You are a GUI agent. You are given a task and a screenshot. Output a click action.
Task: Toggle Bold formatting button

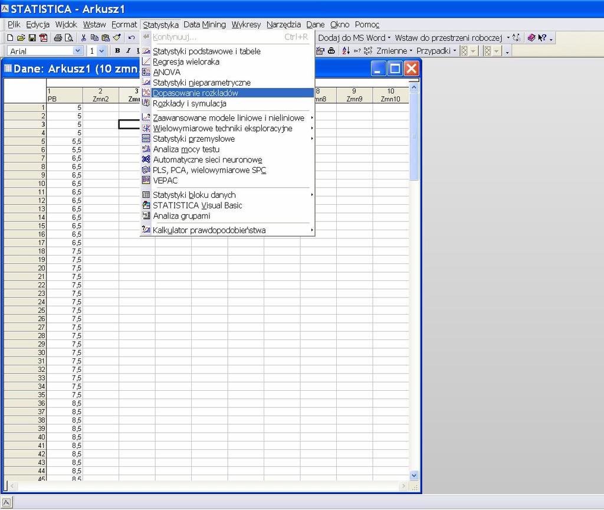click(x=117, y=51)
